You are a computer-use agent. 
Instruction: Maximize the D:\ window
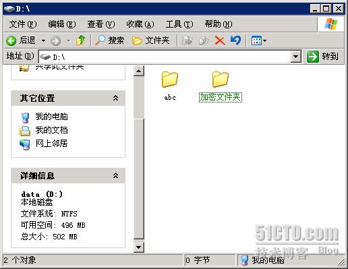(x=326, y=9)
